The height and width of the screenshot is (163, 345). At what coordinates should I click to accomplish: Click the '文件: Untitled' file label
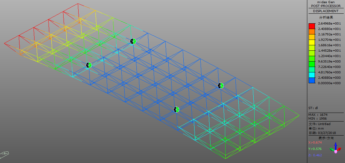pos(319,124)
